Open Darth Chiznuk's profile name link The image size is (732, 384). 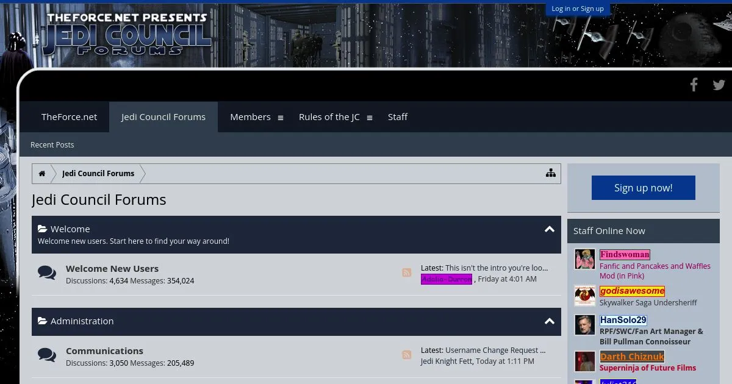click(x=632, y=357)
